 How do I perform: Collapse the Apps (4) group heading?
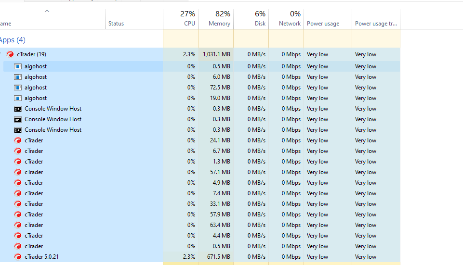(x=13, y=40)
